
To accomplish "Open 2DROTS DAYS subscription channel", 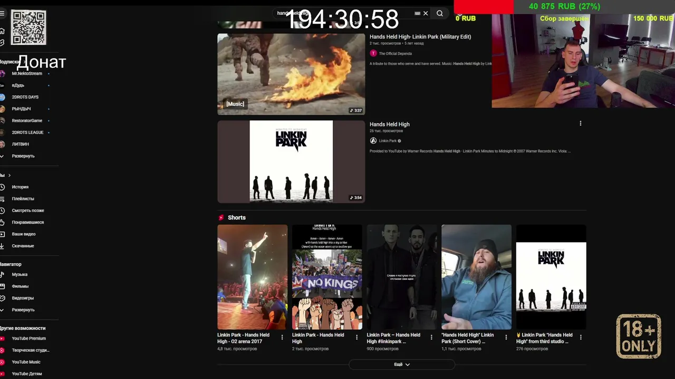I will (26, 97).
